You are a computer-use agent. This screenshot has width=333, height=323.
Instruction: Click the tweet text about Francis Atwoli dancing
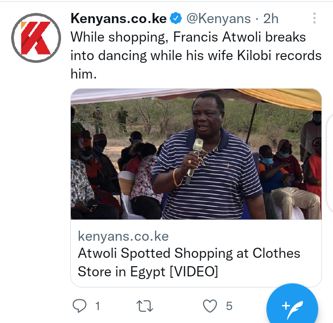(196, 55)
